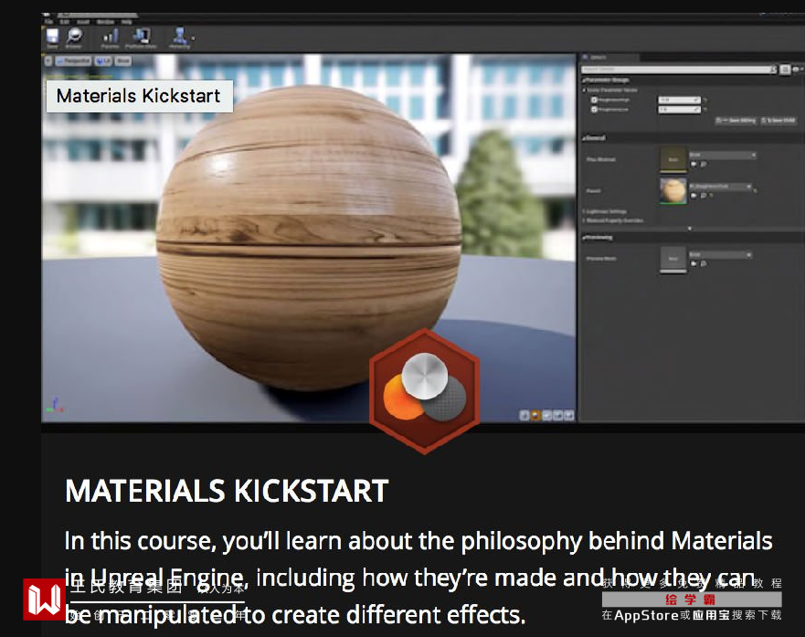This screenshot has width=805, height=637.
Task: Click the Save Child button
Action: 778,121
